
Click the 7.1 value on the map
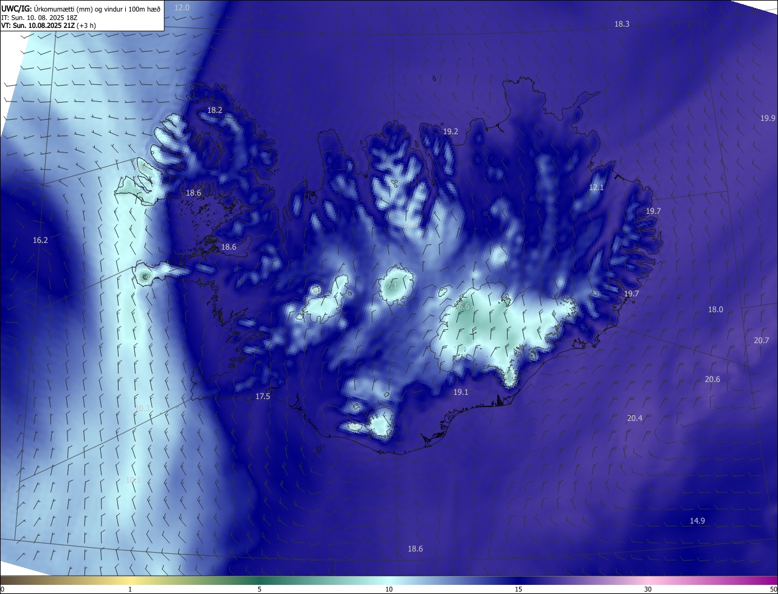[392, 285]
